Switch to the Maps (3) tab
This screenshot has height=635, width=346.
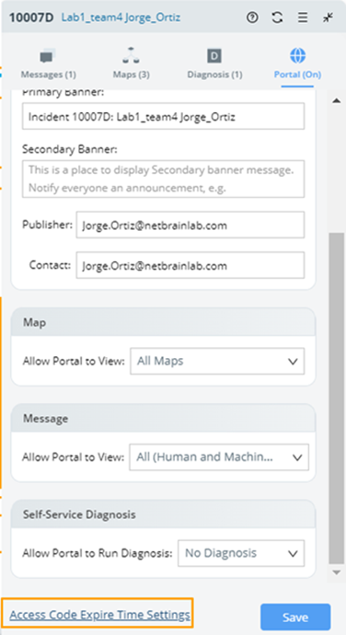(x=132, y=75)
